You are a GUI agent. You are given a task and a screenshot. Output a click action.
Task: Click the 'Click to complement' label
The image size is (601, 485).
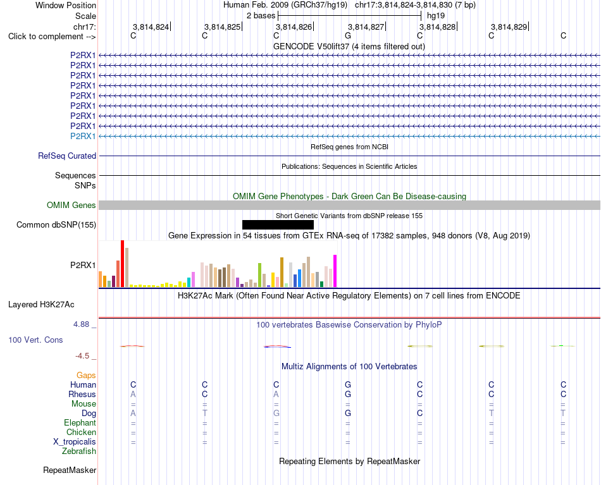point(52,37)
